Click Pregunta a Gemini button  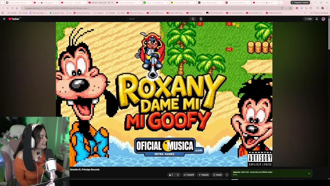coord(300,3)
